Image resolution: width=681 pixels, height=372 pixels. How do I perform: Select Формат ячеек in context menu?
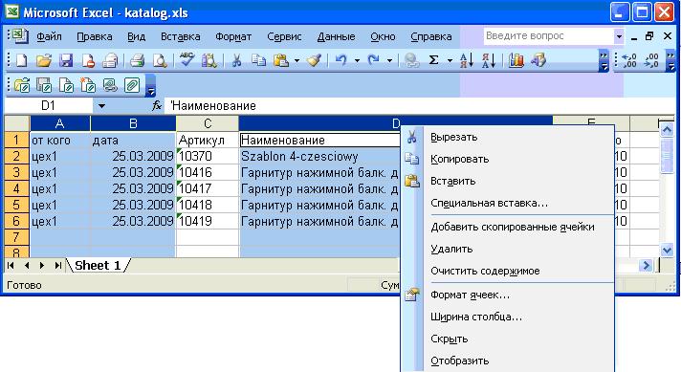(x=507, y=295)
